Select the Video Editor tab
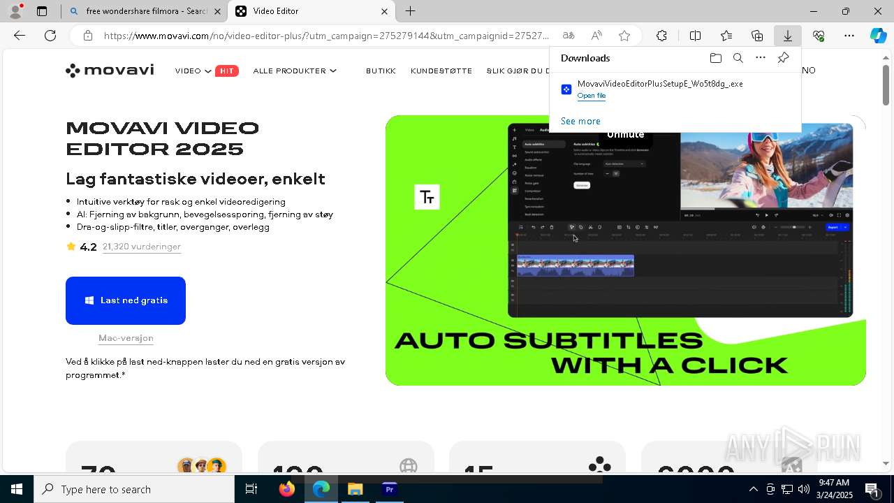 311,11
